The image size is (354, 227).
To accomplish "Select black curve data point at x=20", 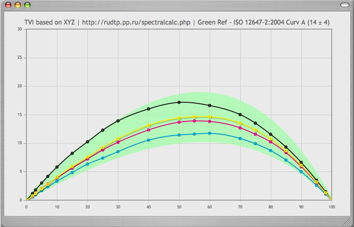I will 87,142.
